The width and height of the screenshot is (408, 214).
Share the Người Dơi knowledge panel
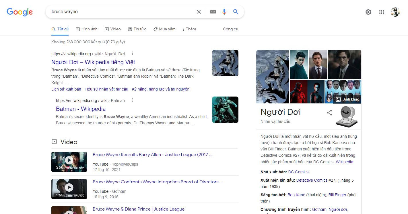coord(329,113)
